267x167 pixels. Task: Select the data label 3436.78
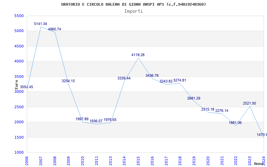point(152,75)
